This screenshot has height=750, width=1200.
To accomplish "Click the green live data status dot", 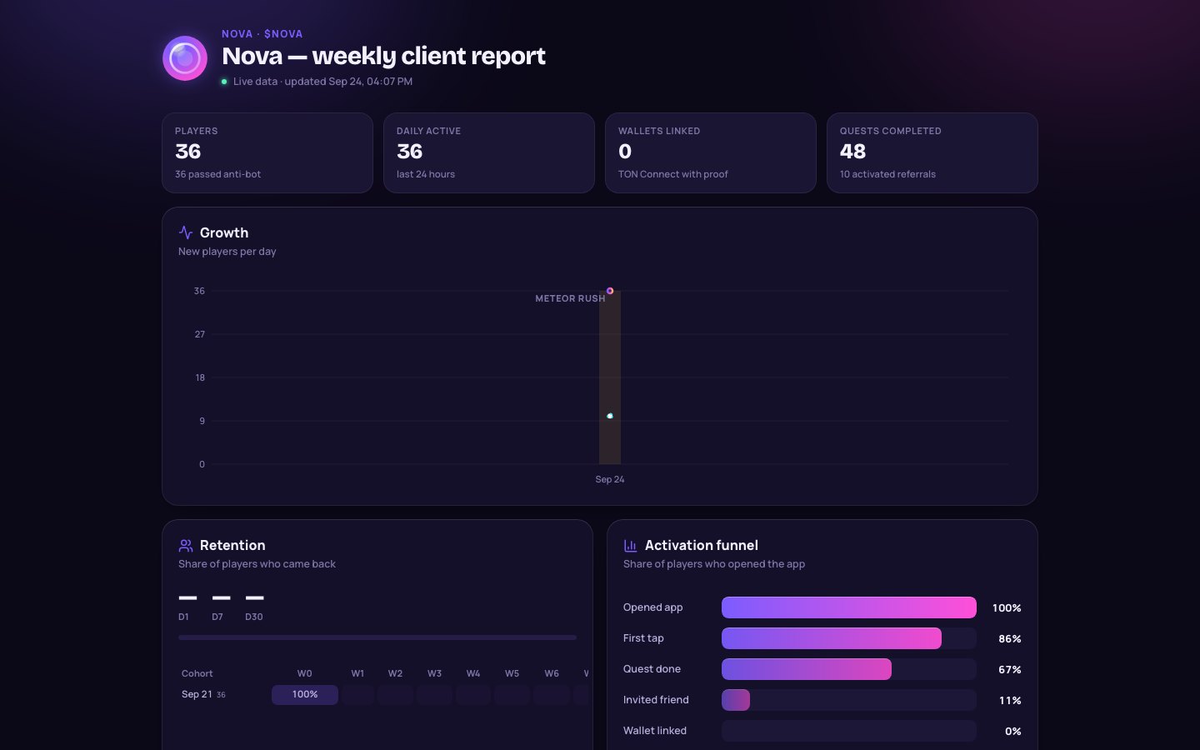I will coord(224,82).
